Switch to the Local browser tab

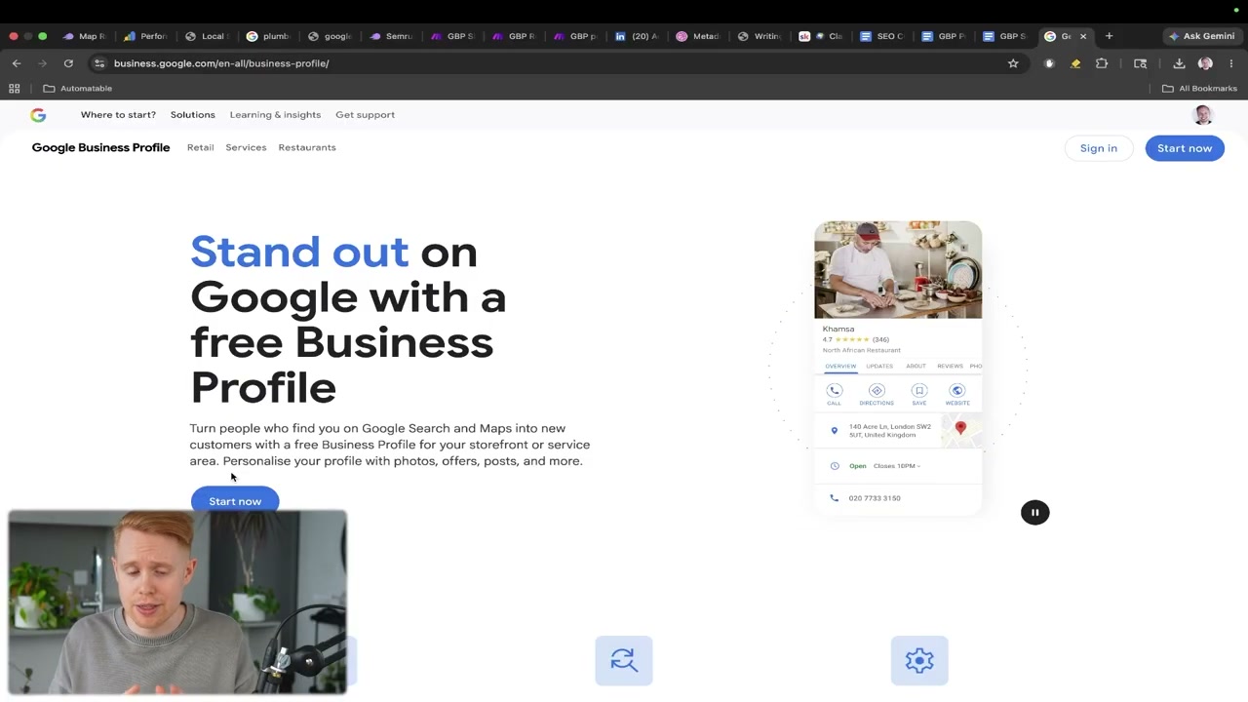(x=207, y=36)
